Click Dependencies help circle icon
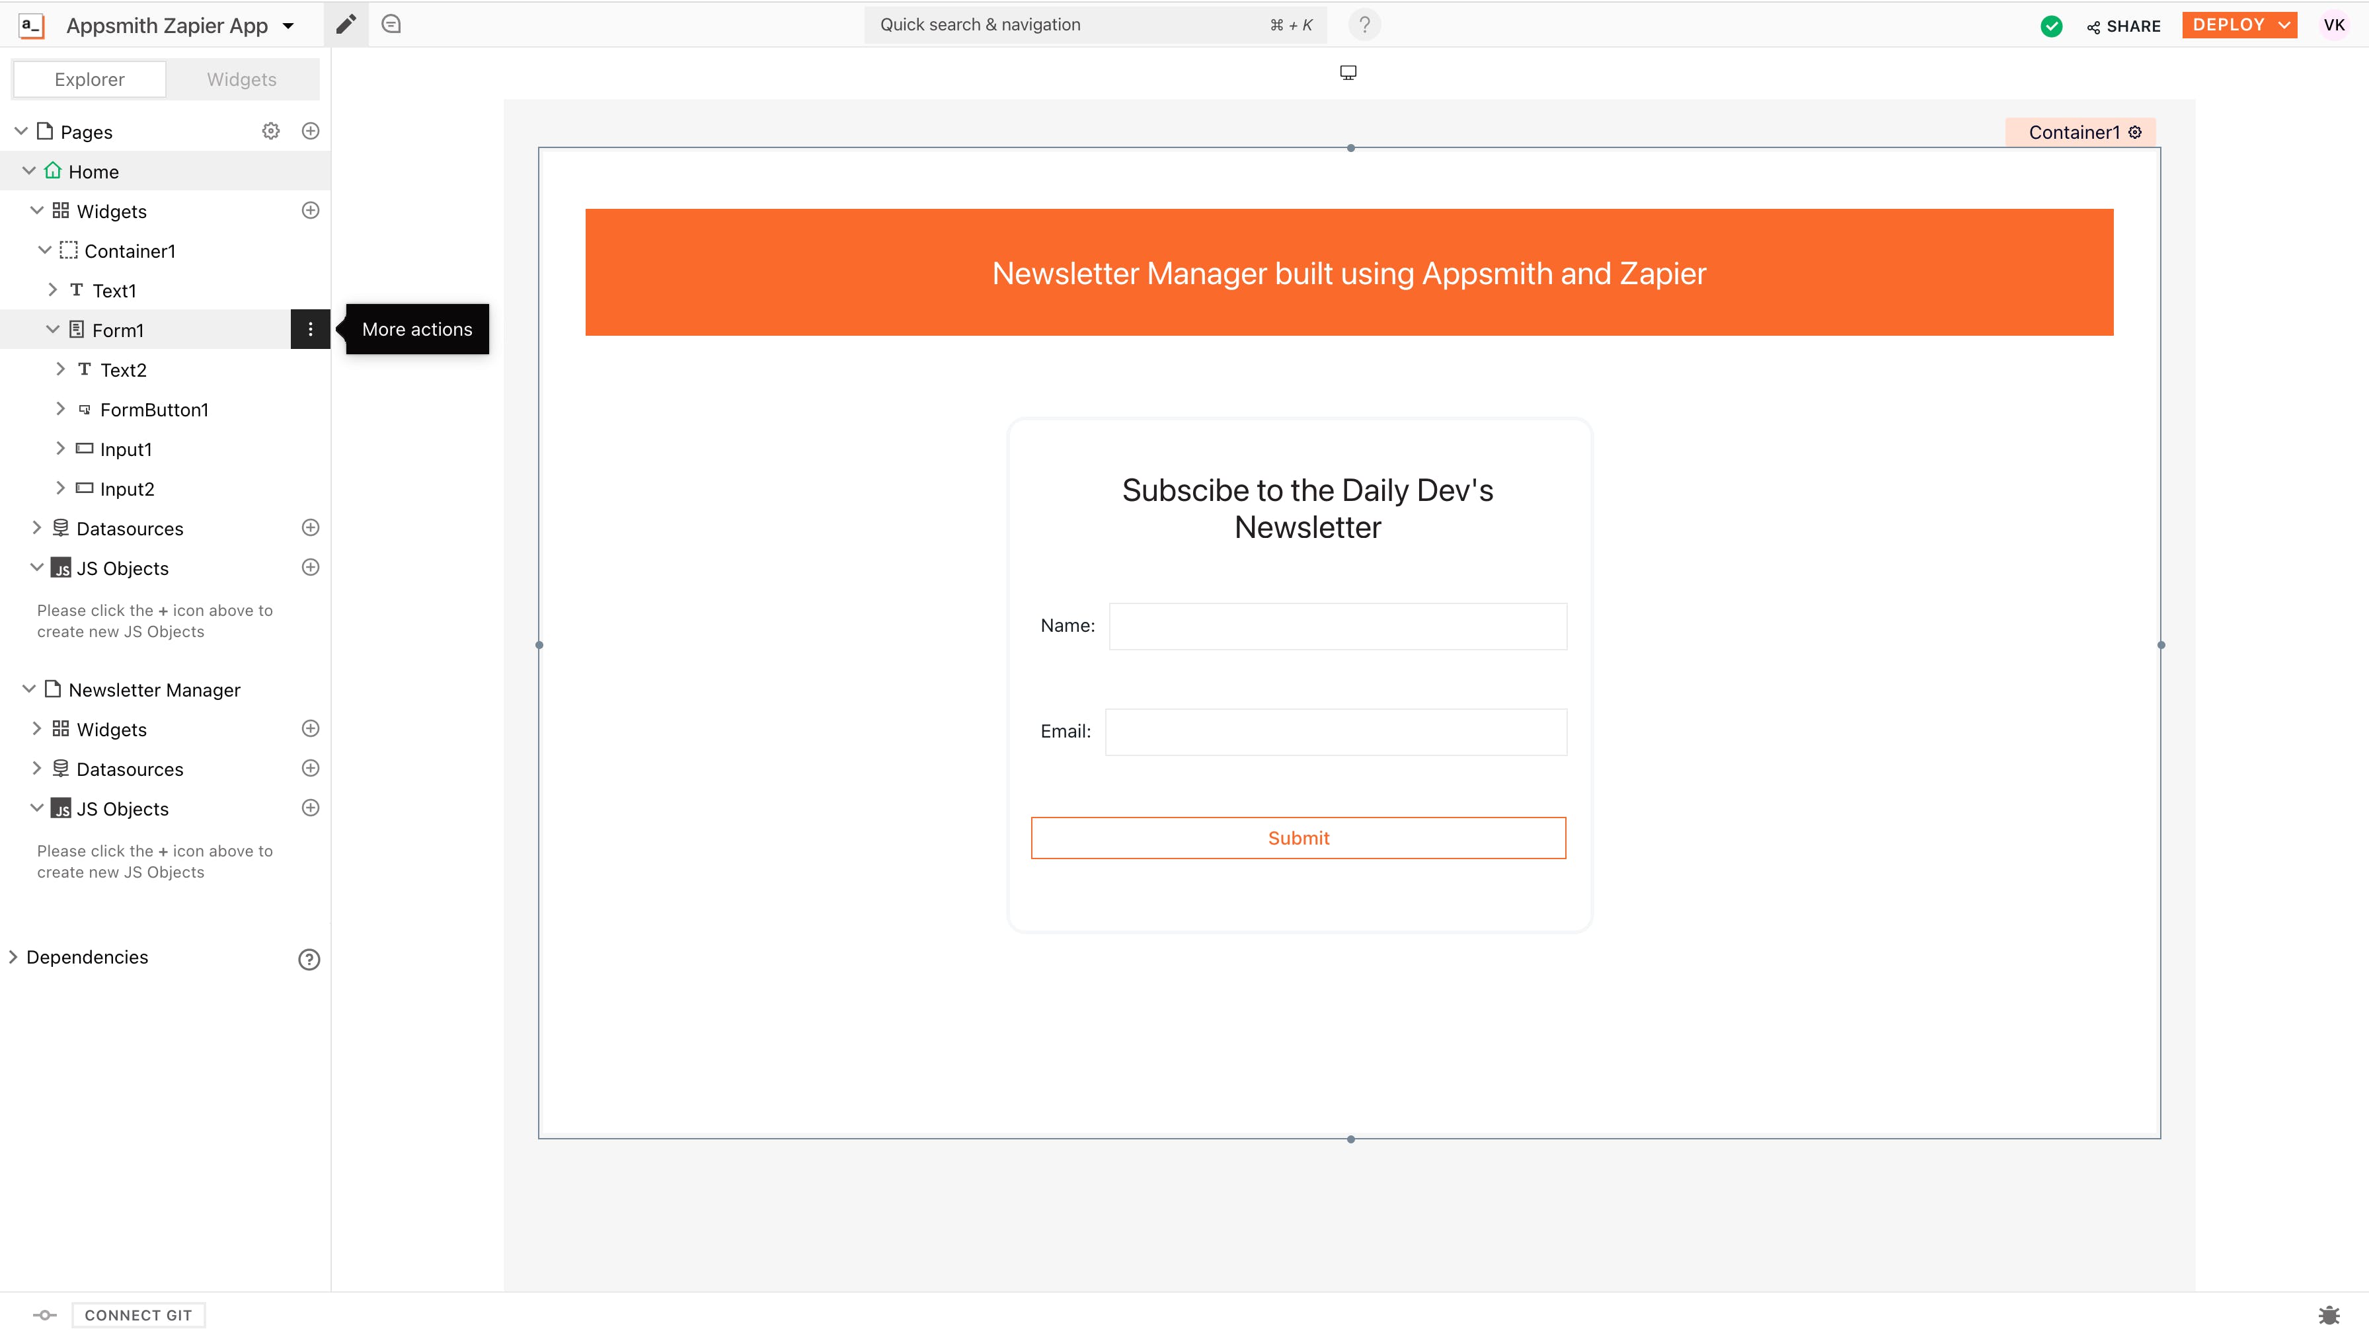This screenshot has height=1335, width=2369. click(x=309, y=959)
